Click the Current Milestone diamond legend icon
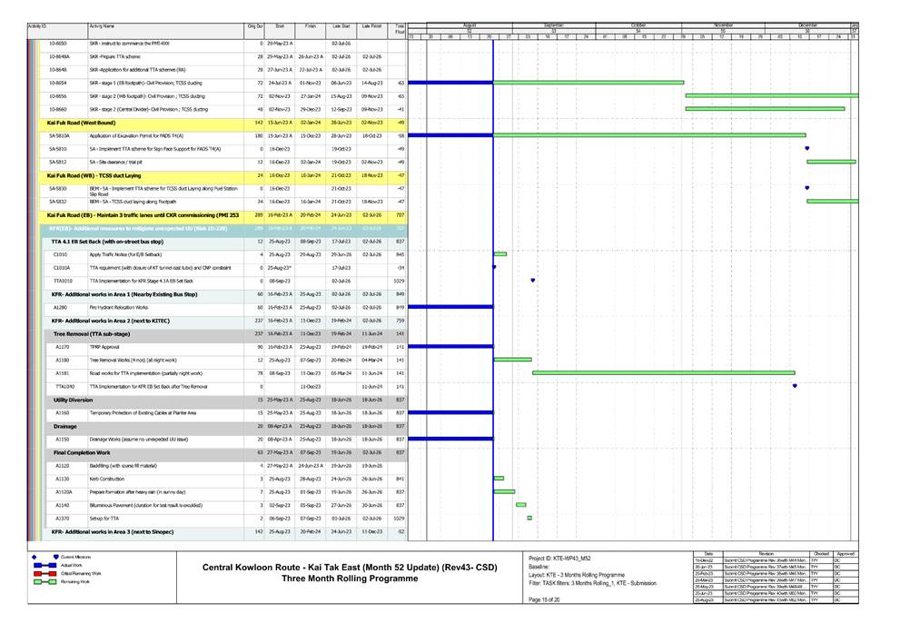Image resolution: width=910 pixels, height=643 pixels. tap(33, 556)
